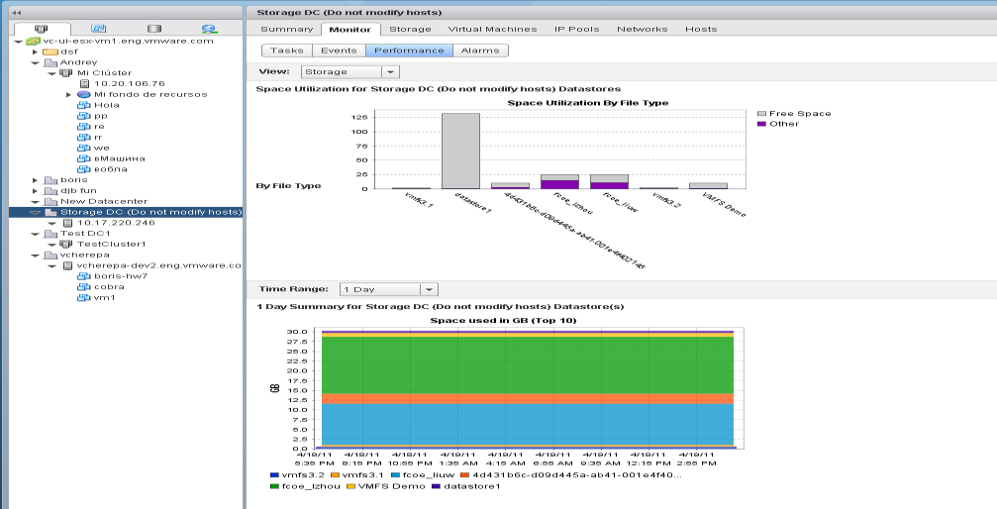Expand the dsf folder node
Screen dimensions: 997x509
tap(36, 51)
